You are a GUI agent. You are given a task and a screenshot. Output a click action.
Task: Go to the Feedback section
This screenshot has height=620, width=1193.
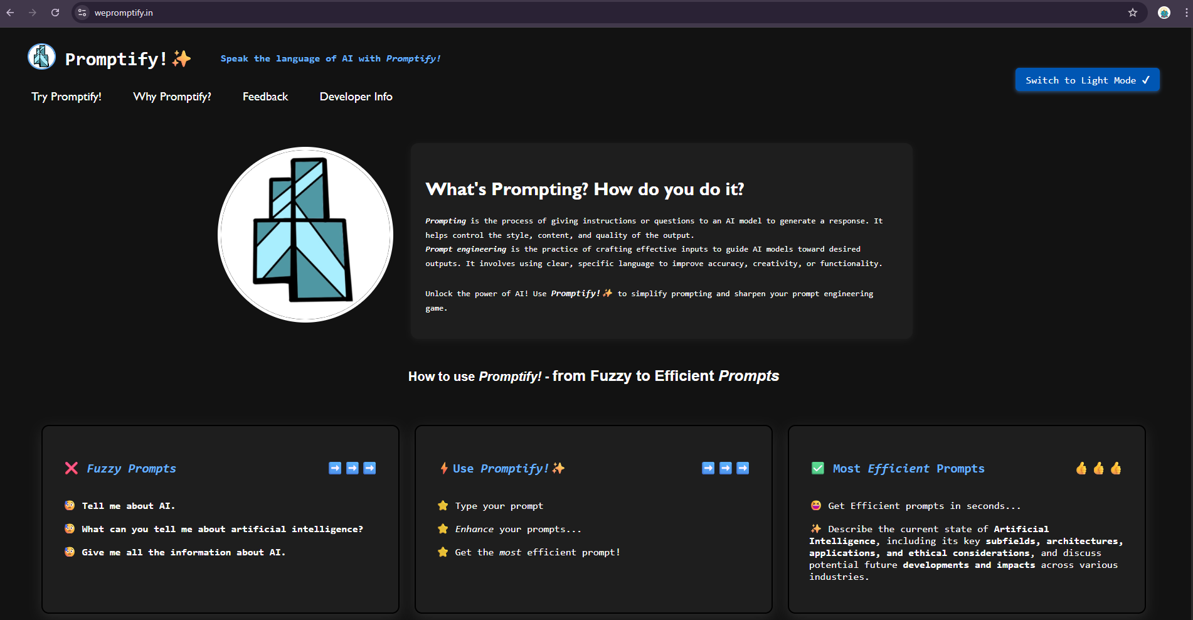pos(265,97)
